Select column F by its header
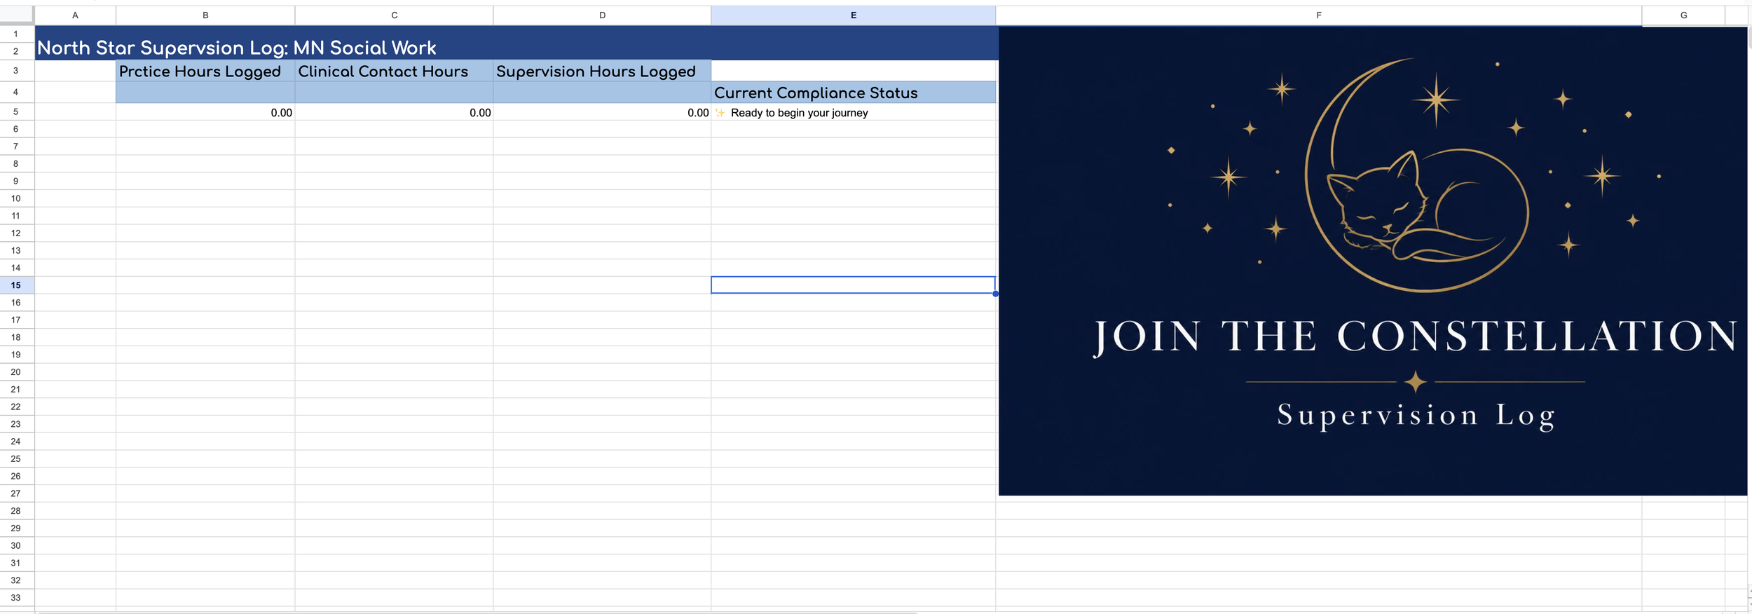 point(1319,15)
